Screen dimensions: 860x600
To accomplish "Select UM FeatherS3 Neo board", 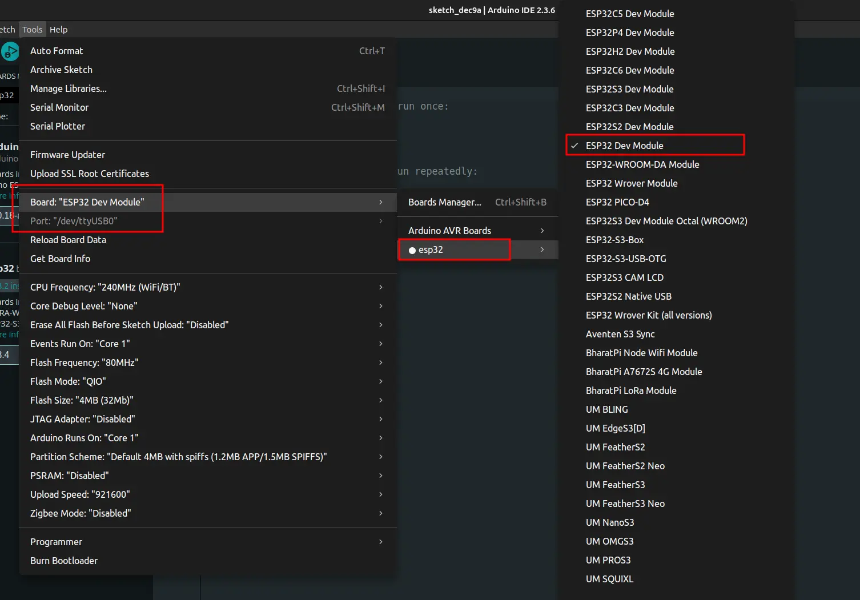I will (x=676, y=504).
